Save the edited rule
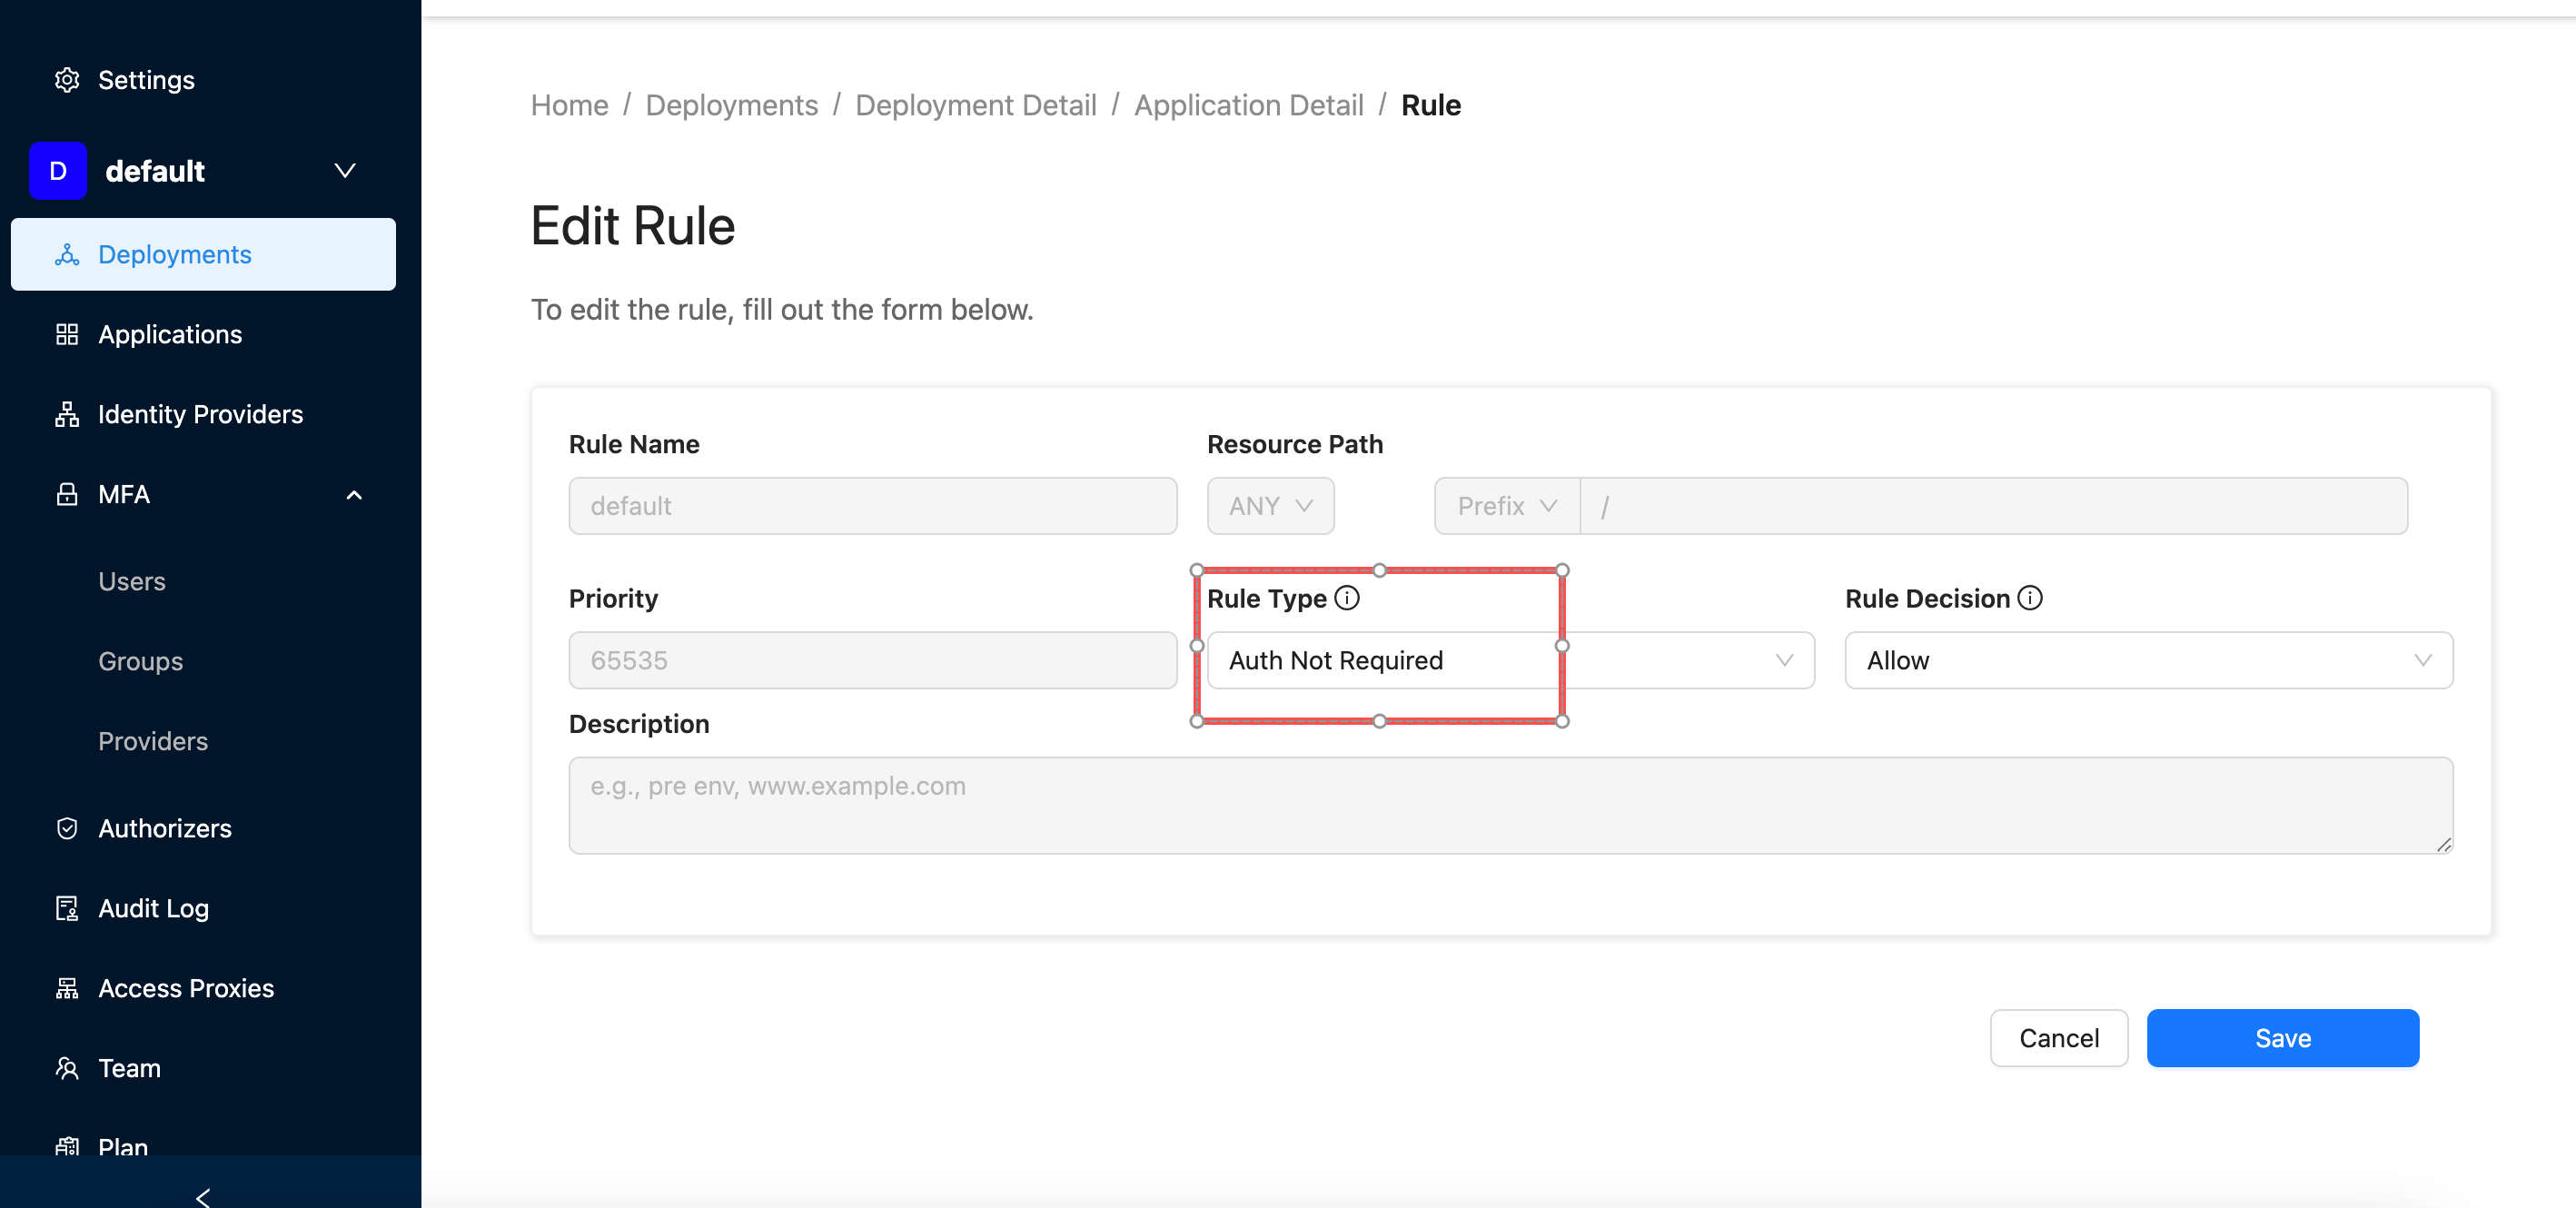This screenshot has height=1208, width=2576. point(2282,1038)
